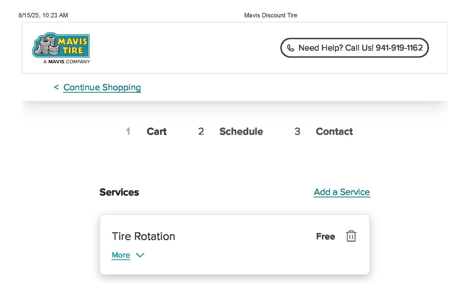Go to the Schedule step
Viewport: 469px width, 283px height.
click(x=241, y=131)
